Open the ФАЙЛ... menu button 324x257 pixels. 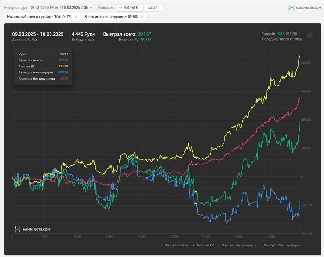(153, 8)
